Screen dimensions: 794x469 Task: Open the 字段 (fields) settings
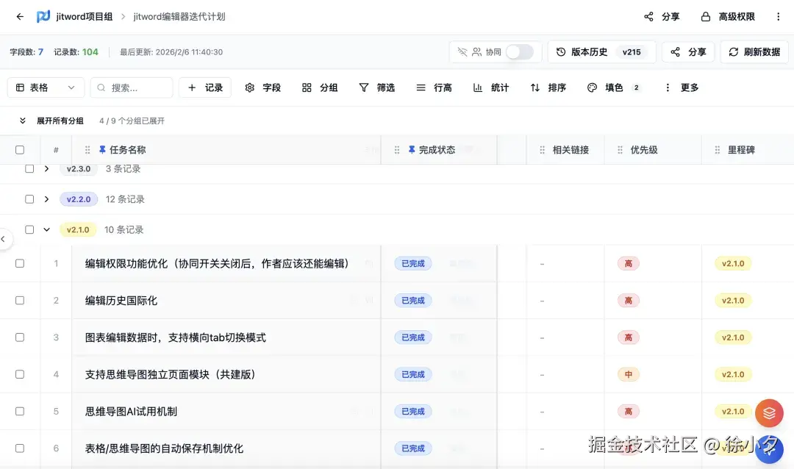(x=262, y=87)
